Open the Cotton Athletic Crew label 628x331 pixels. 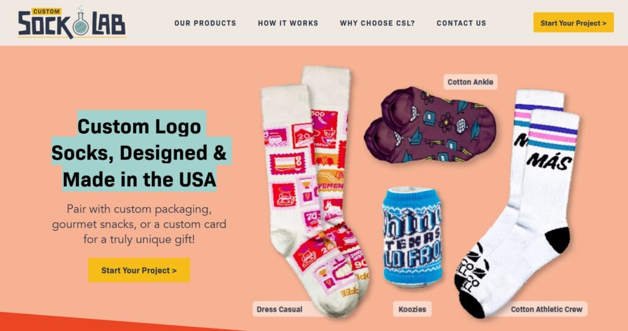tap(546, 309)
